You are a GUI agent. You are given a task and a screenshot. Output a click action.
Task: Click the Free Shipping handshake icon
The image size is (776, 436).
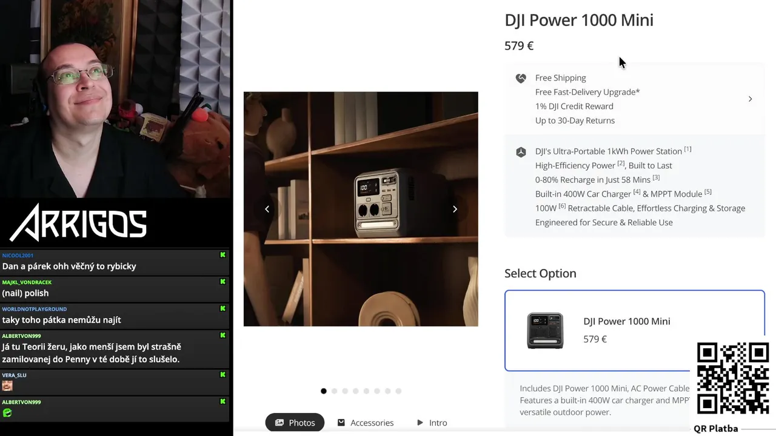point(521,78)
